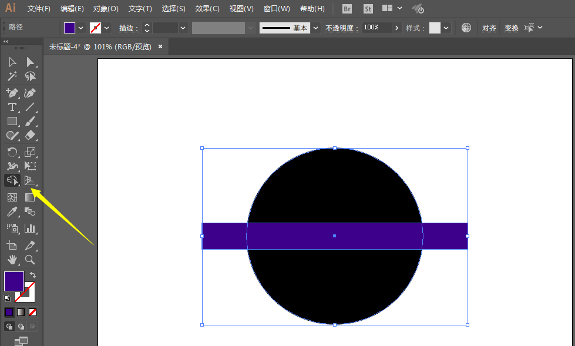575x346 pixels.
Task: Select the Rectangle tool
Action: point(12,121)
